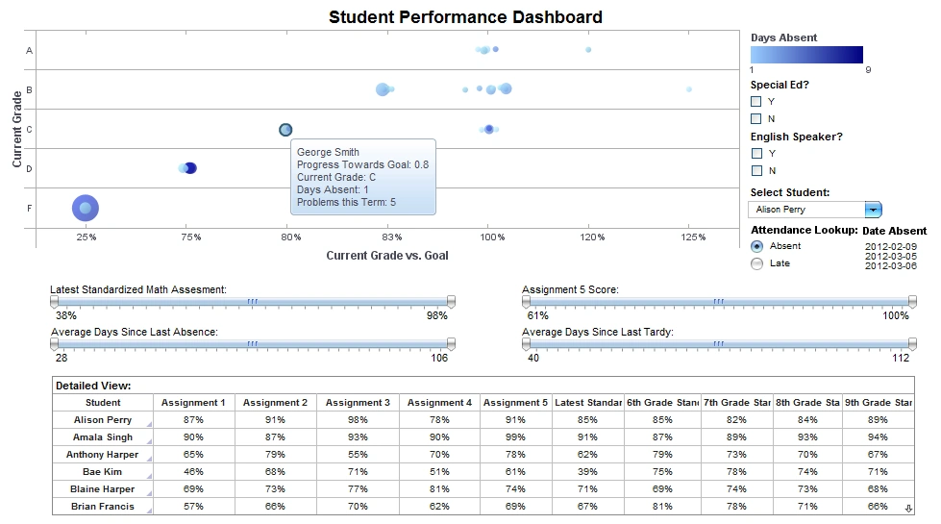
Task: Click the dark bubble at 100% in grade C row
Action: click(x=489, y=129)
